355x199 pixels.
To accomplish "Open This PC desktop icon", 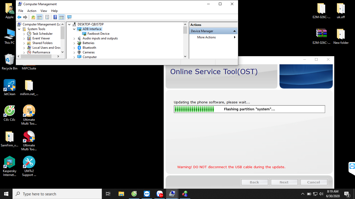I will point(10,36).
